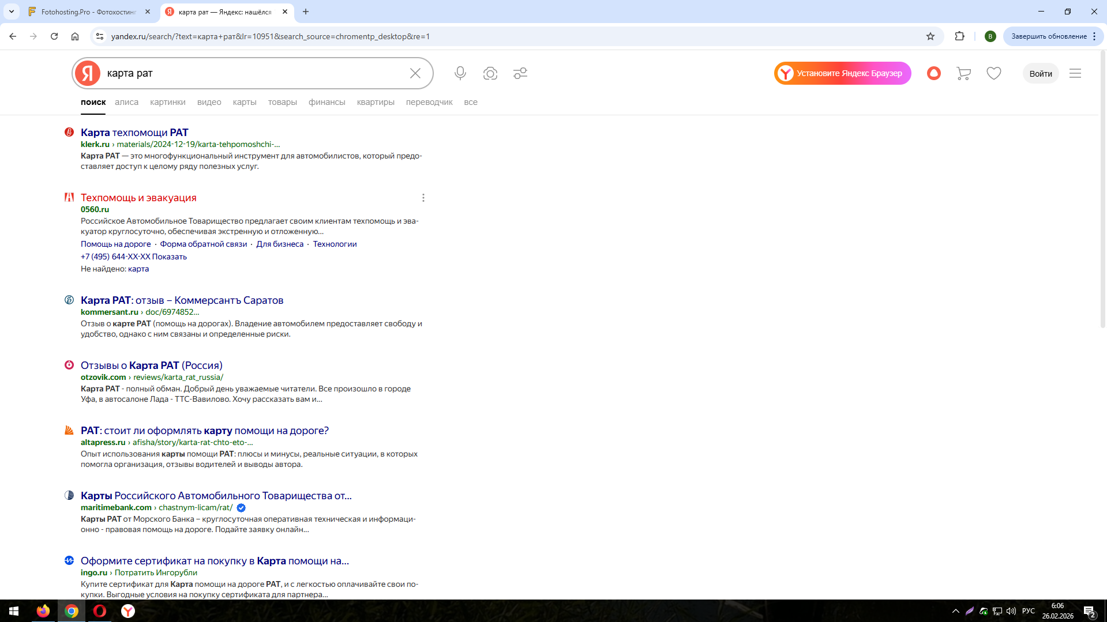
Task: Expand Chrome tab search dropdown
Action: (12, 12)
